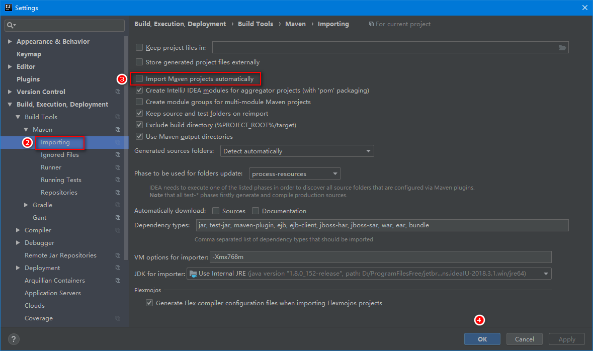Expand the Debugger tree node
This screenshot has width=593, height=351.
[x=18, y=242]
